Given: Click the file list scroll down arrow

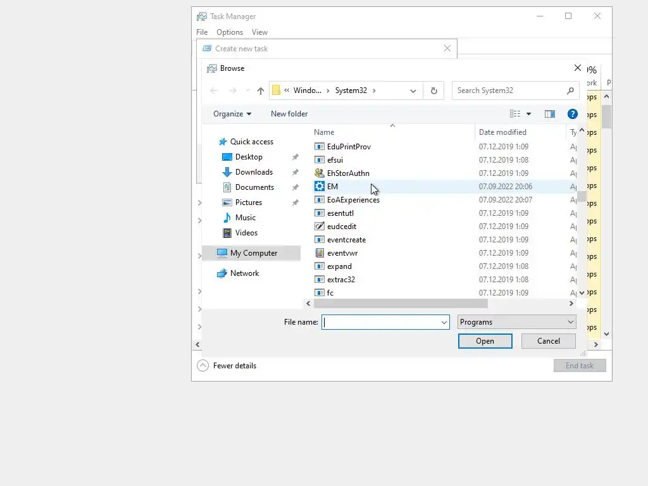Looking at the screenshot, I should 582,293.
